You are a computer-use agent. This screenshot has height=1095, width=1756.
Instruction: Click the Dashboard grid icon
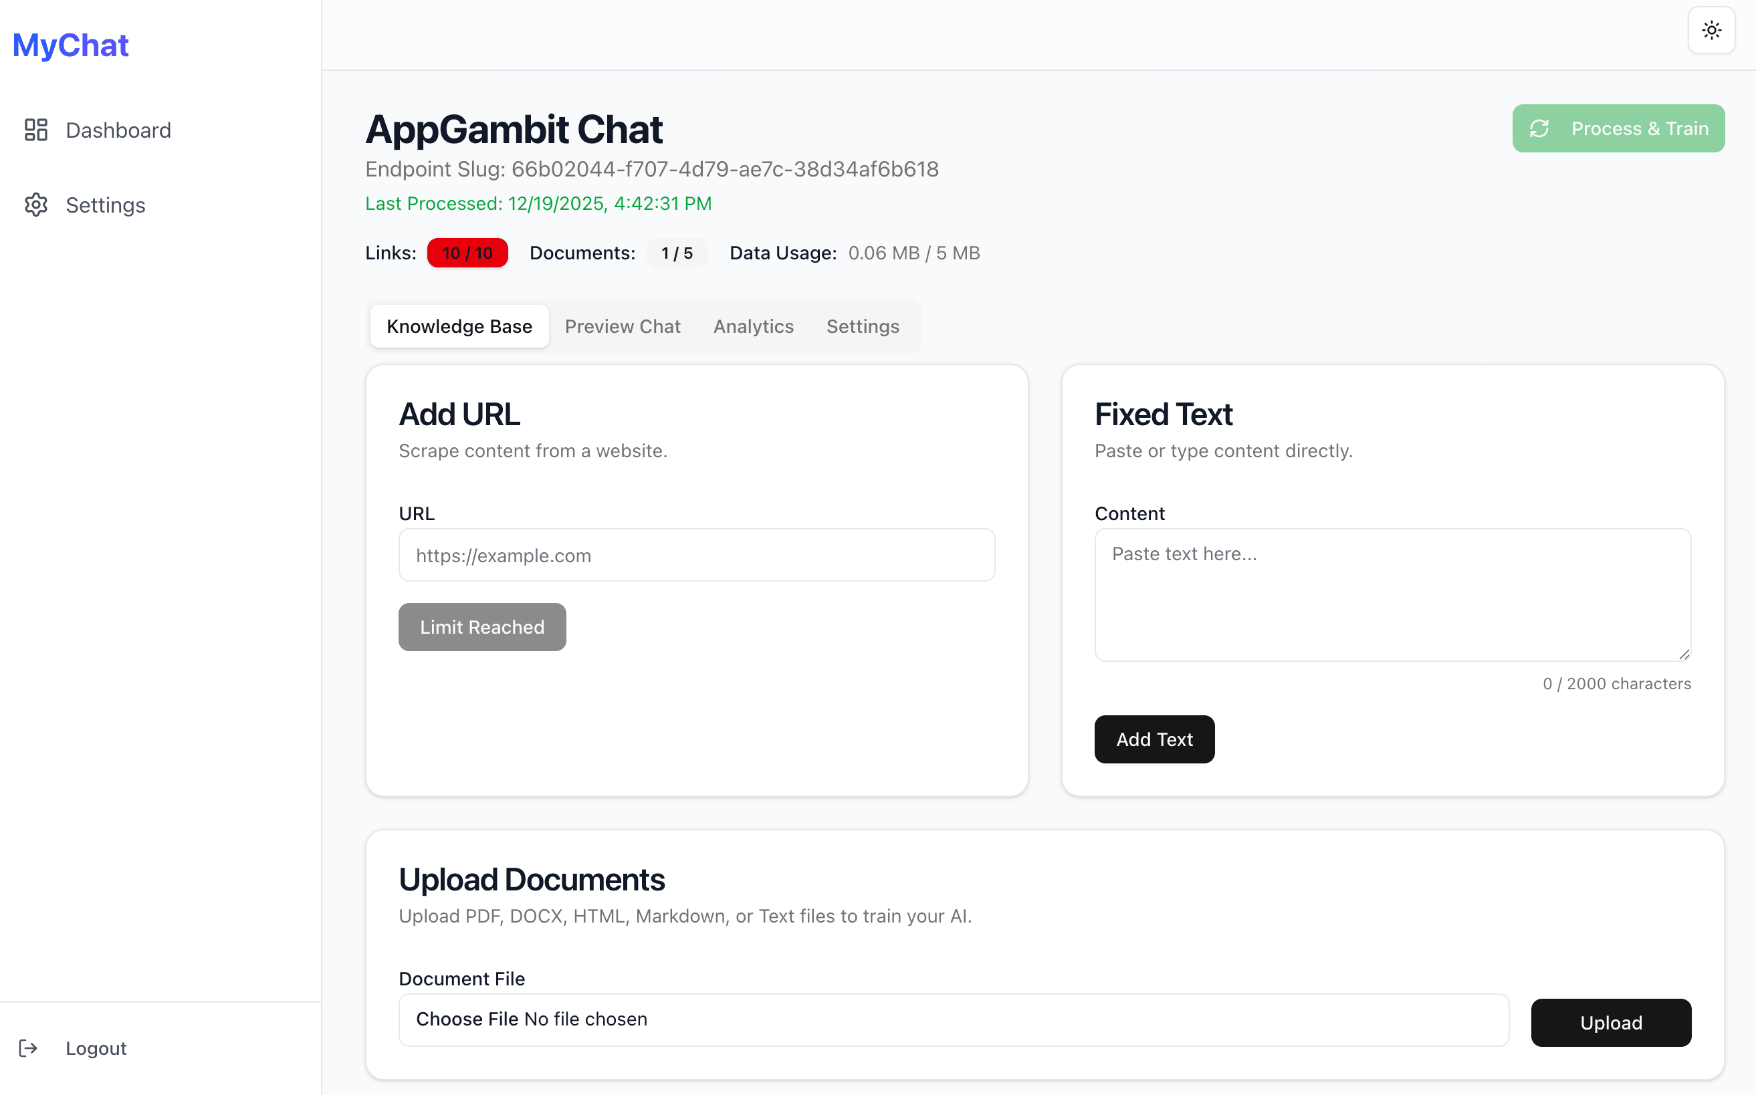click(x=35, y=130)
